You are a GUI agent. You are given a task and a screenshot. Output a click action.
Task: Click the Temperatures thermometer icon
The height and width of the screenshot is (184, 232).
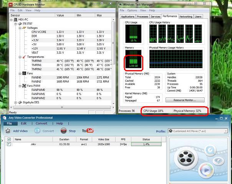click(x=24, y=57)
